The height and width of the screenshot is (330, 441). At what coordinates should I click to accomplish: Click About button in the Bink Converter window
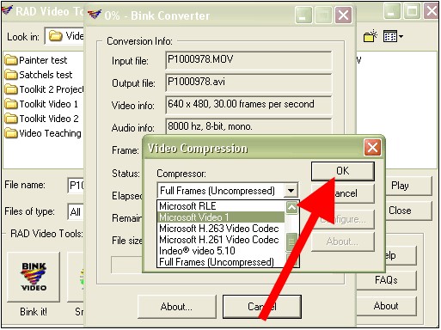(176, 307)
